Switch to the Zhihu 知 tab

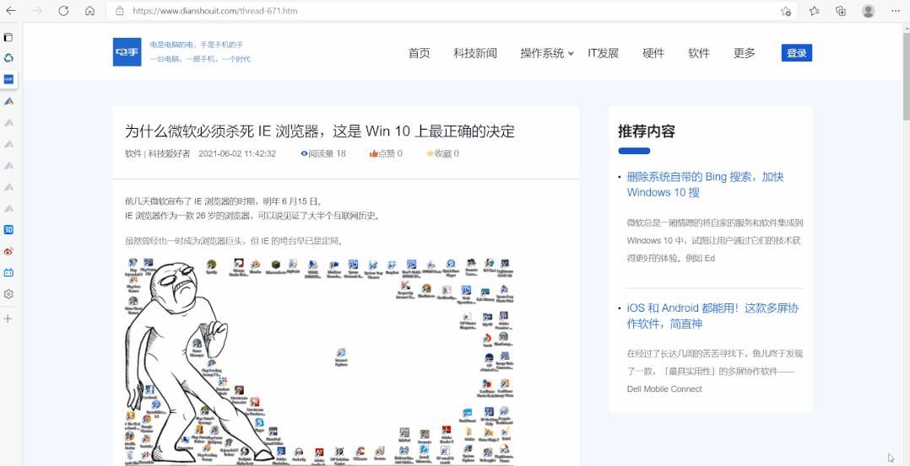8,230
